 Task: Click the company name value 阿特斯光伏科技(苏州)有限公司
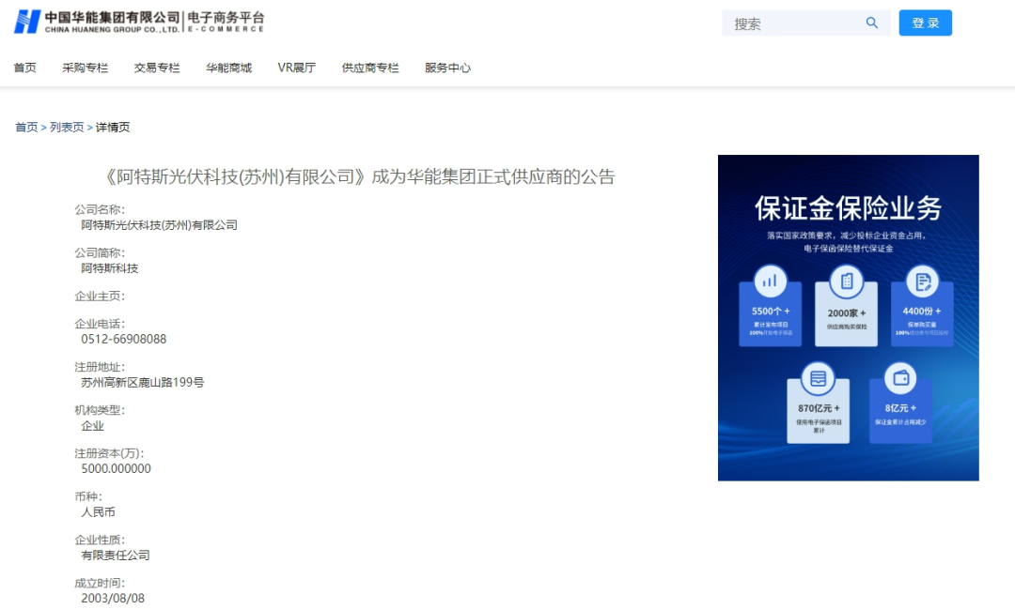(x=159, y=225)
